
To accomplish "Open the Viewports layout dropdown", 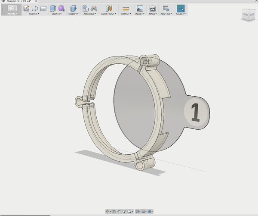I will tap(150, 212).
